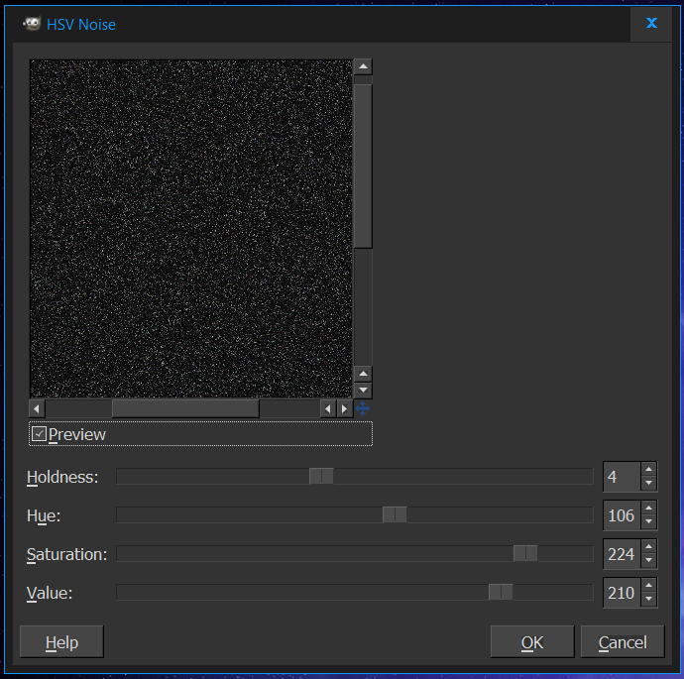Click the horizontal preview scrollbar thumb
The height and width of the screenshot is (679, 684).
click(x=185, y=408)
